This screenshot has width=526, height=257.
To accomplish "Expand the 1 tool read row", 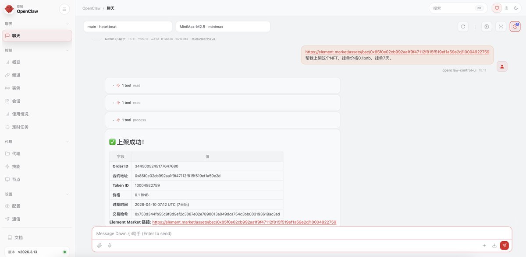I will pyautogui.click(x=223, y=85).
